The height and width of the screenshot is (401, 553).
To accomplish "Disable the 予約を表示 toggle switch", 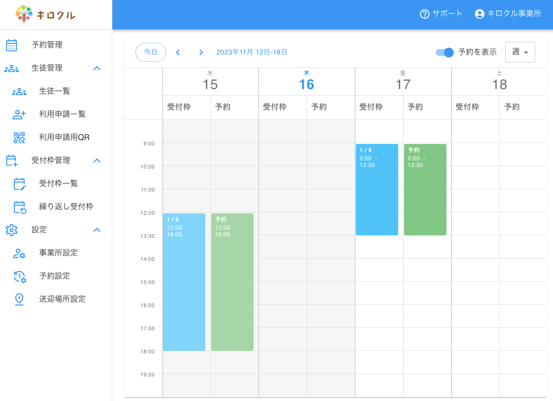I will [444, 52].
